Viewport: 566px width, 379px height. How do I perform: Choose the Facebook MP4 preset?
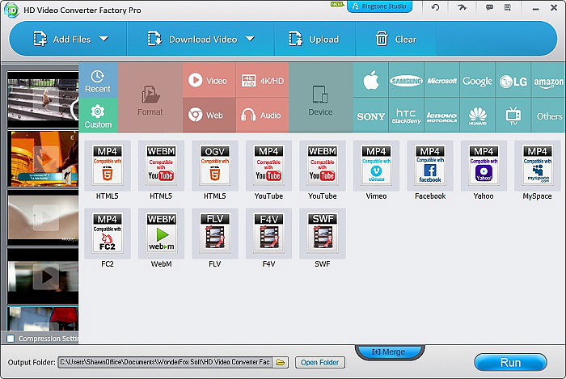coord(429,166)
